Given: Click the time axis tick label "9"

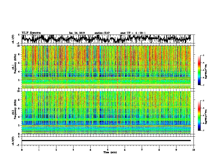Looking at the screenshot, I should pos(176,150).
